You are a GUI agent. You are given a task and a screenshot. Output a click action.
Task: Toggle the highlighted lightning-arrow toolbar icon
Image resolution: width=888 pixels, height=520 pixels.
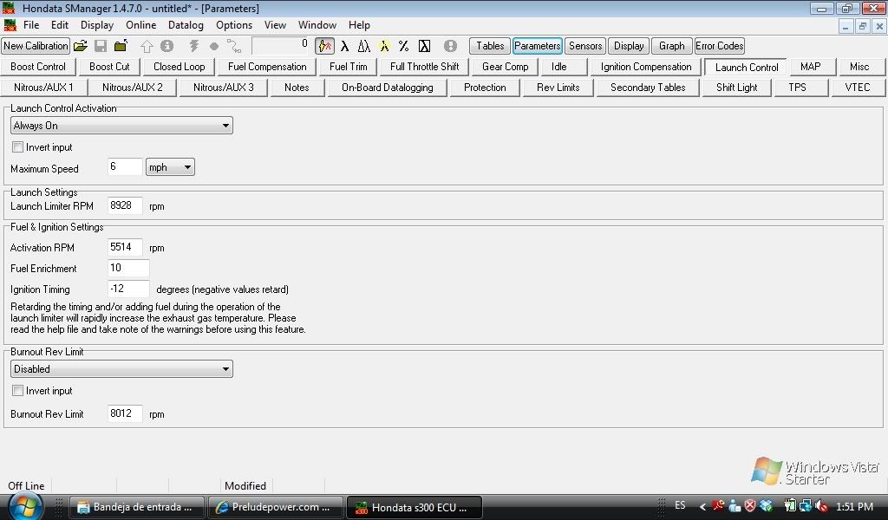coord(324,46)
